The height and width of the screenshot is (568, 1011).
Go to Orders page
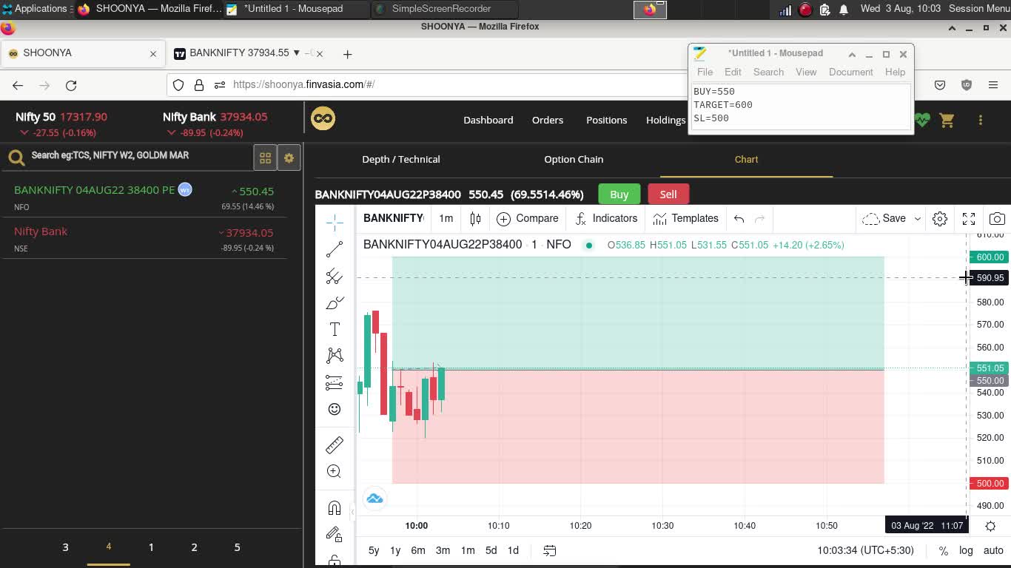coord(548,120)
